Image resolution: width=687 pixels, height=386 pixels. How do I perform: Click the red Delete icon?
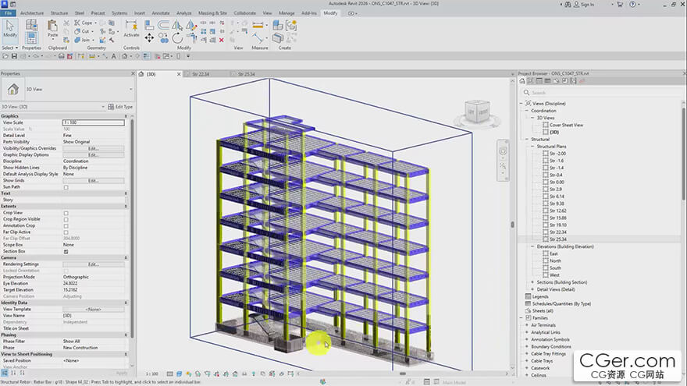222,40
